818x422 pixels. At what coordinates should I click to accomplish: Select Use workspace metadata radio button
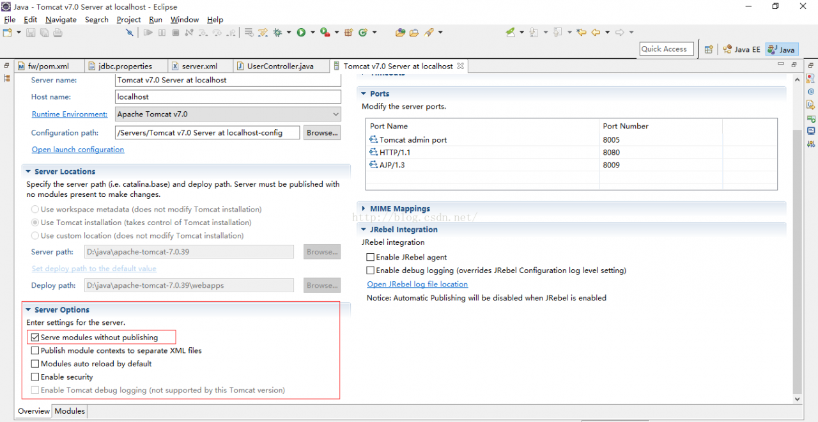pyautogui.click(x=35, y=210)
